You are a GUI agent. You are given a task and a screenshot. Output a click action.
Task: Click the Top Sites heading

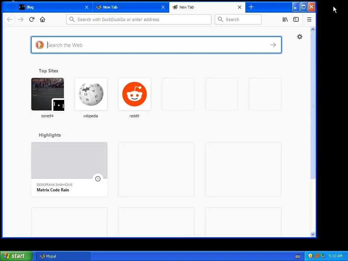point(48,71)
